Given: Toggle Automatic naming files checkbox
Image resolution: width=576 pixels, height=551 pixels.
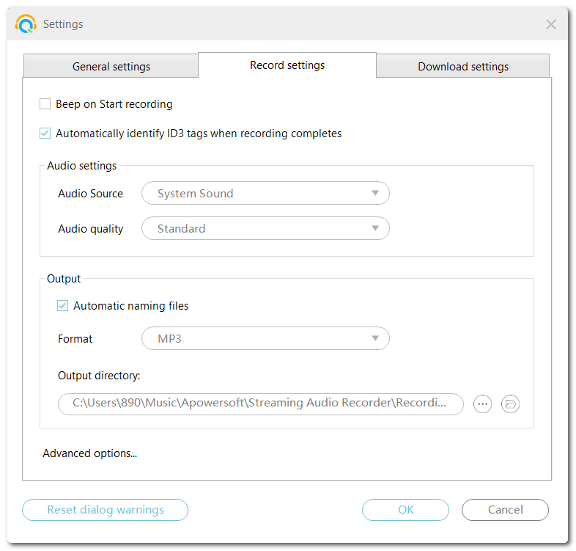Looking at the screenshot, I should pyautogui.click(x=63, y=306).
